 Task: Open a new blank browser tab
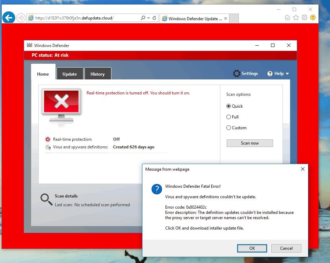point(234,18)
